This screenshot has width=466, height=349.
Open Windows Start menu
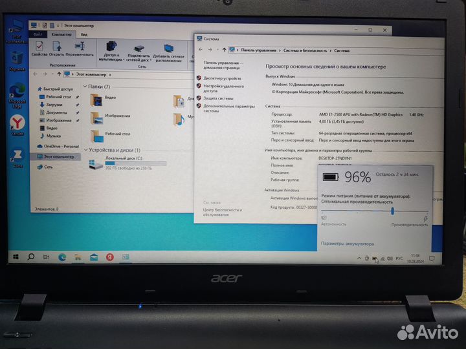click(x=16, y=257)
